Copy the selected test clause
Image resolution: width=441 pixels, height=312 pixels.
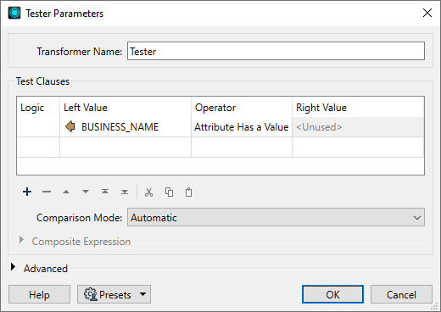(169, 192)
